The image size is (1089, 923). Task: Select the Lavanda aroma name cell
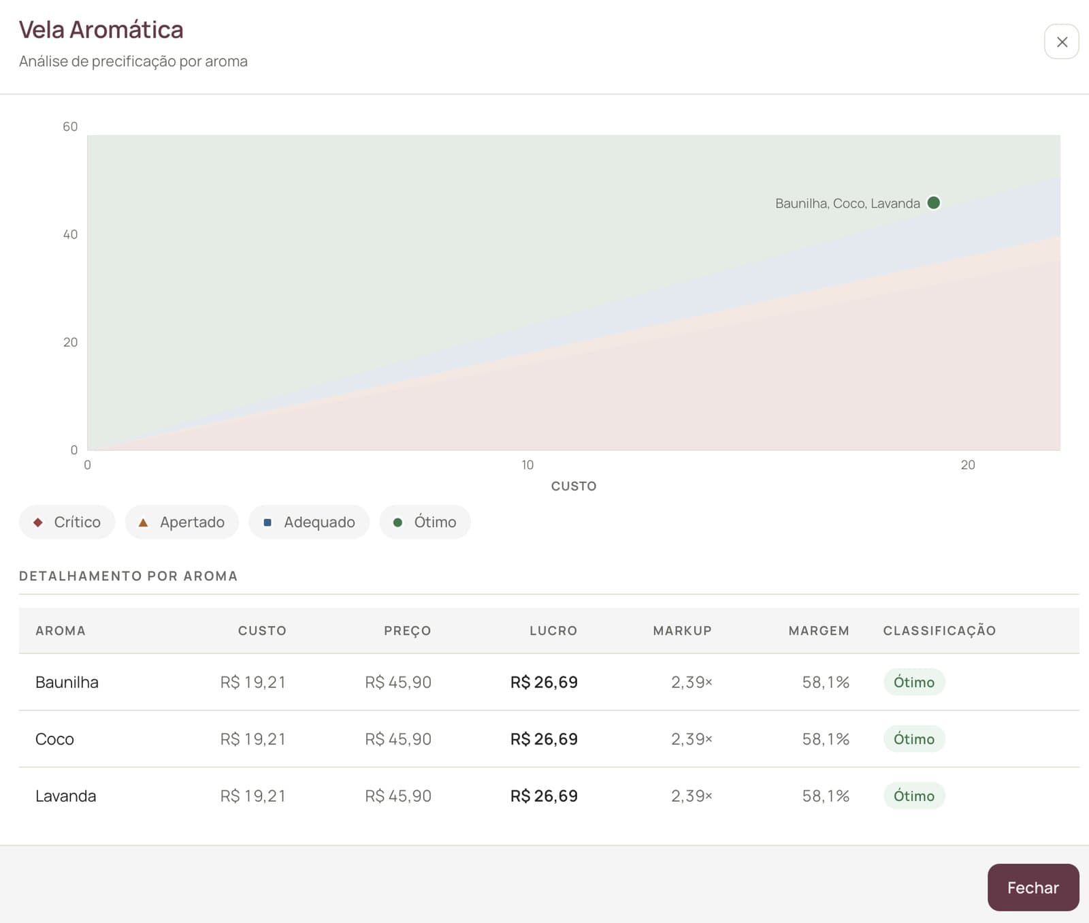[x=65, y=796]
